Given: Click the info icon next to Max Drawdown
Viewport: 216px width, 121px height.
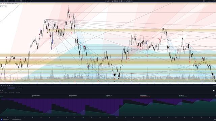Looking at the screenshot, I should 147,95.
